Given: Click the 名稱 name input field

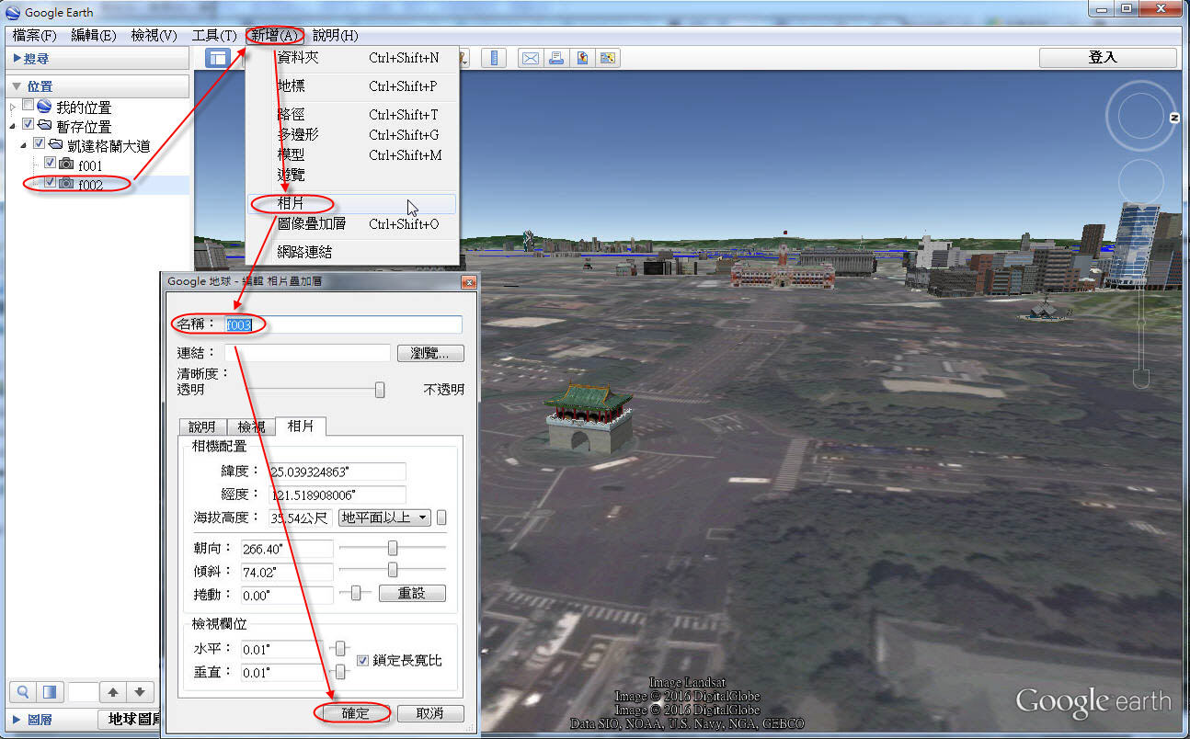Looking at the screenshot, I should click(x=343, y=324).
